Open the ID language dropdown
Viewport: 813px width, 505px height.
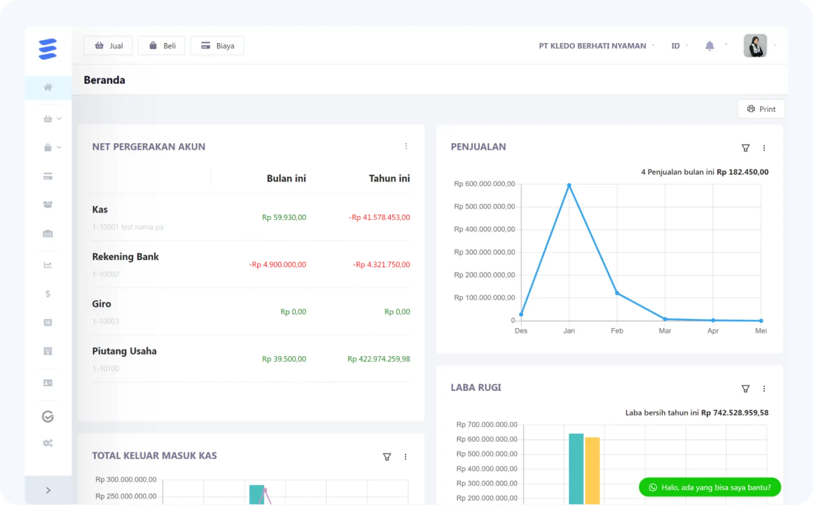tap(680, 46)
